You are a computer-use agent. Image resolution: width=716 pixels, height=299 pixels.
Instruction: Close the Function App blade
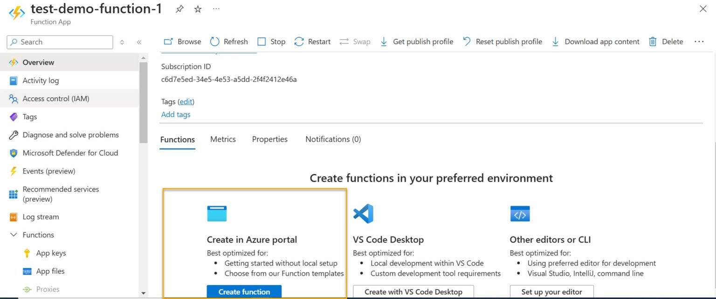pyautogui.click(x=703, y=9)
